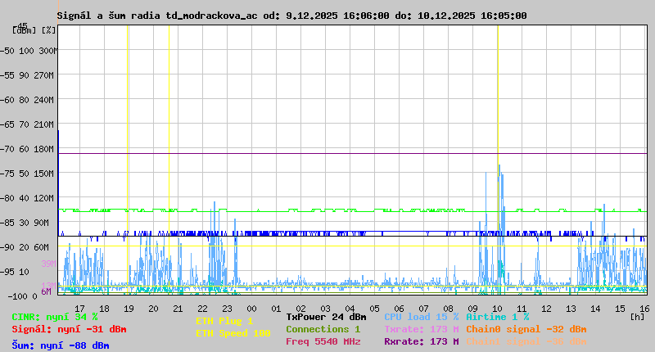
Task: Click the '[h]' hours unit label
Action: [637, 317]
